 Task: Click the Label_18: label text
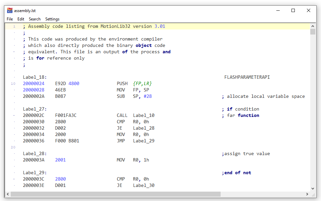(x=35, y=77)
